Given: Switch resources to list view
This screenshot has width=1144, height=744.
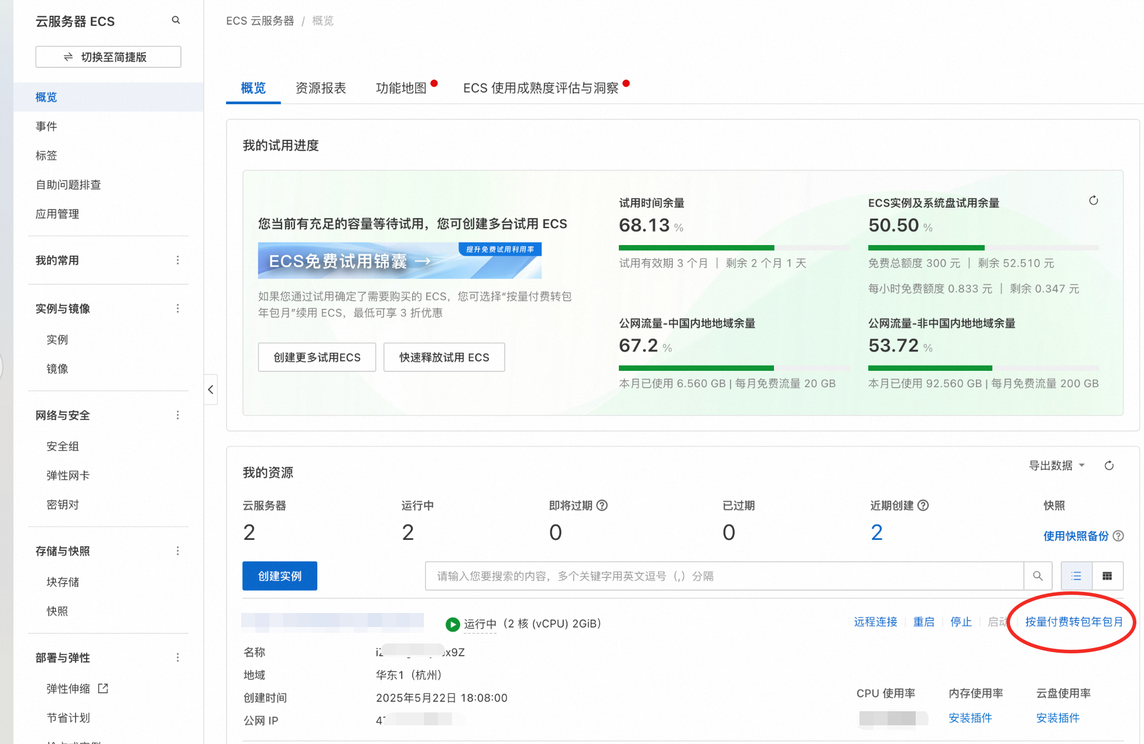Looking at the screenshot, I should click(1076, 576).
